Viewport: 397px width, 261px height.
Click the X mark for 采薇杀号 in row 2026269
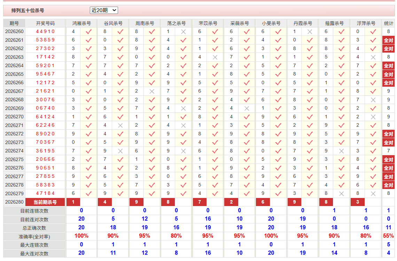coord(247,109)
